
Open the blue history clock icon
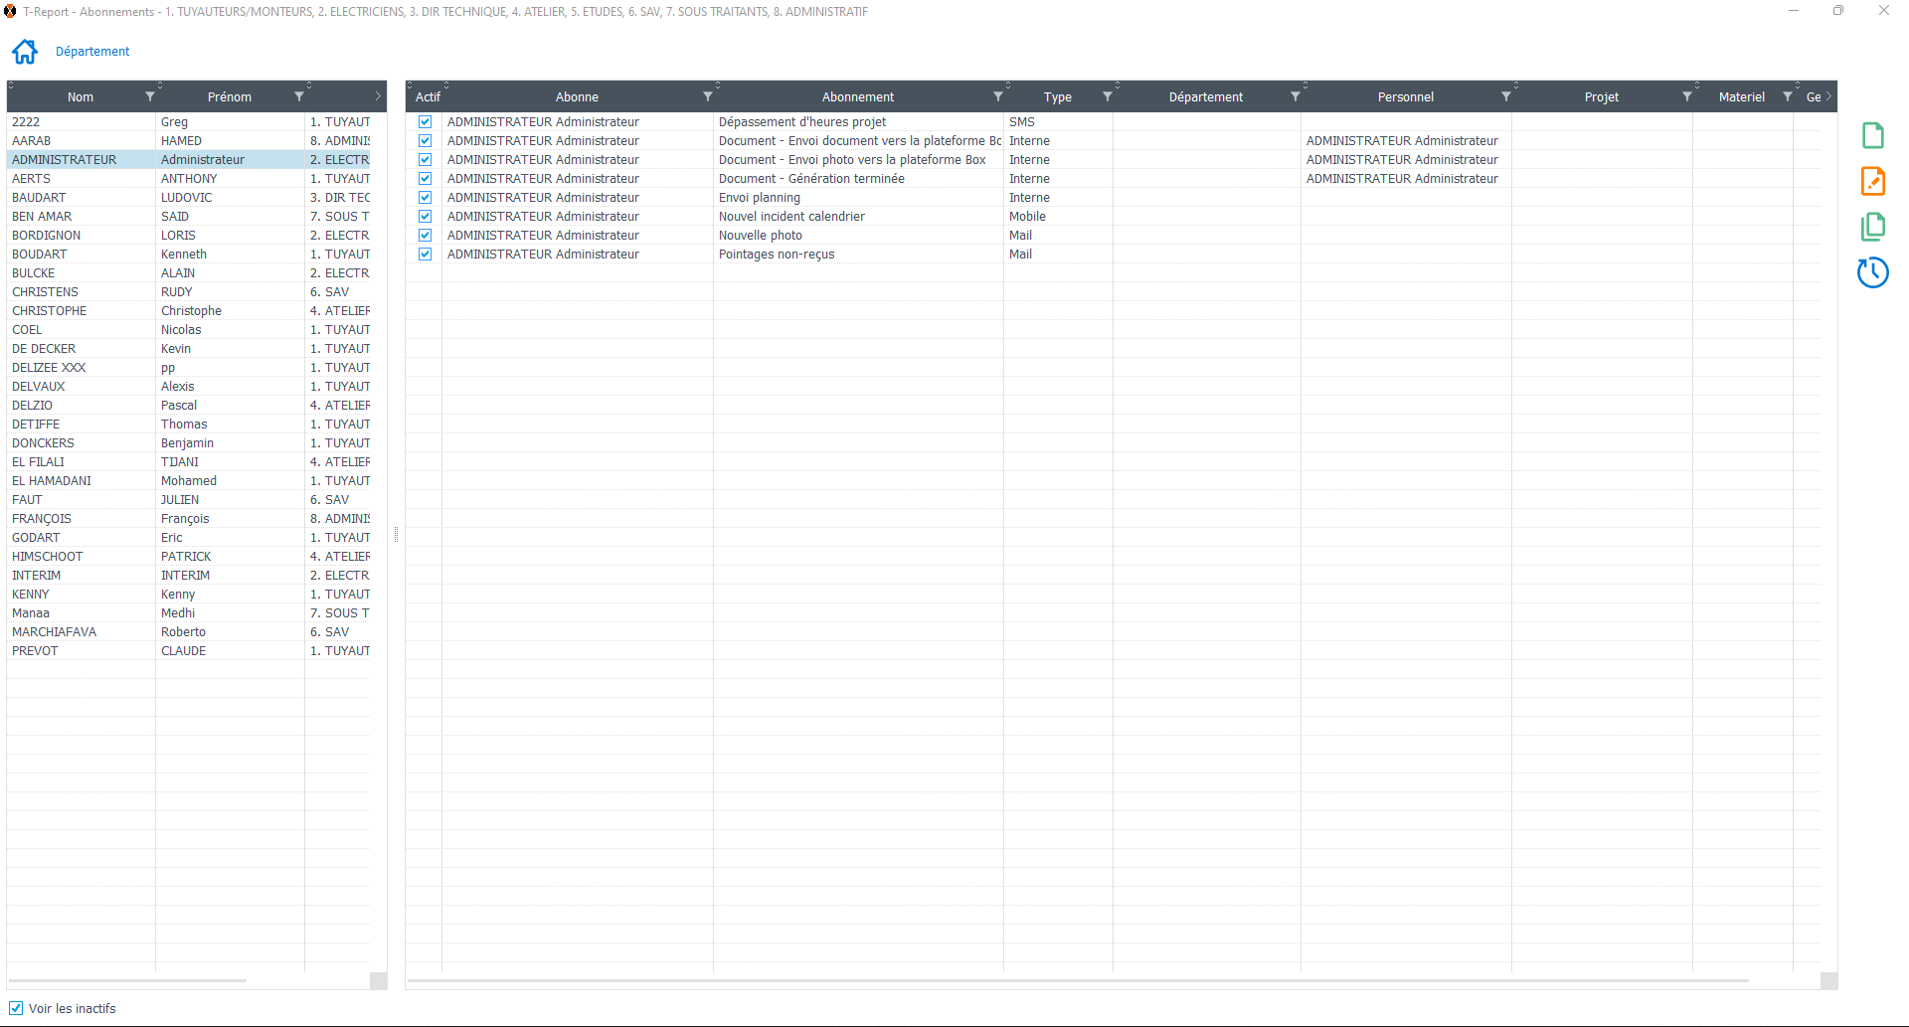[1872, 272]
